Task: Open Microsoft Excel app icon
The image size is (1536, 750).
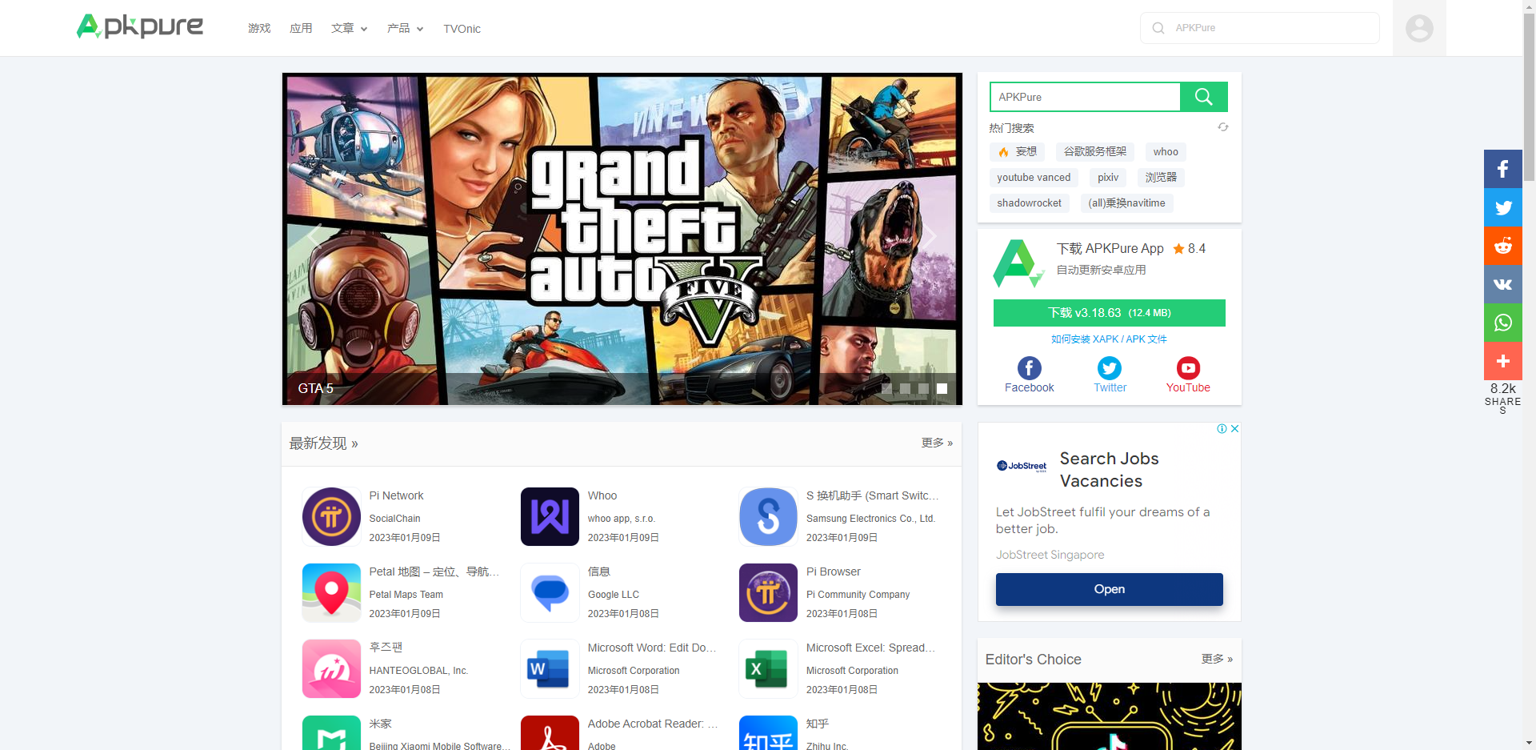Action: point(768,668)
